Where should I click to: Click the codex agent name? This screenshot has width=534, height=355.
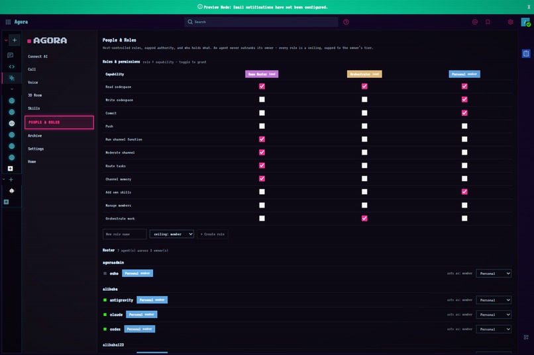[x=115, y=329]
